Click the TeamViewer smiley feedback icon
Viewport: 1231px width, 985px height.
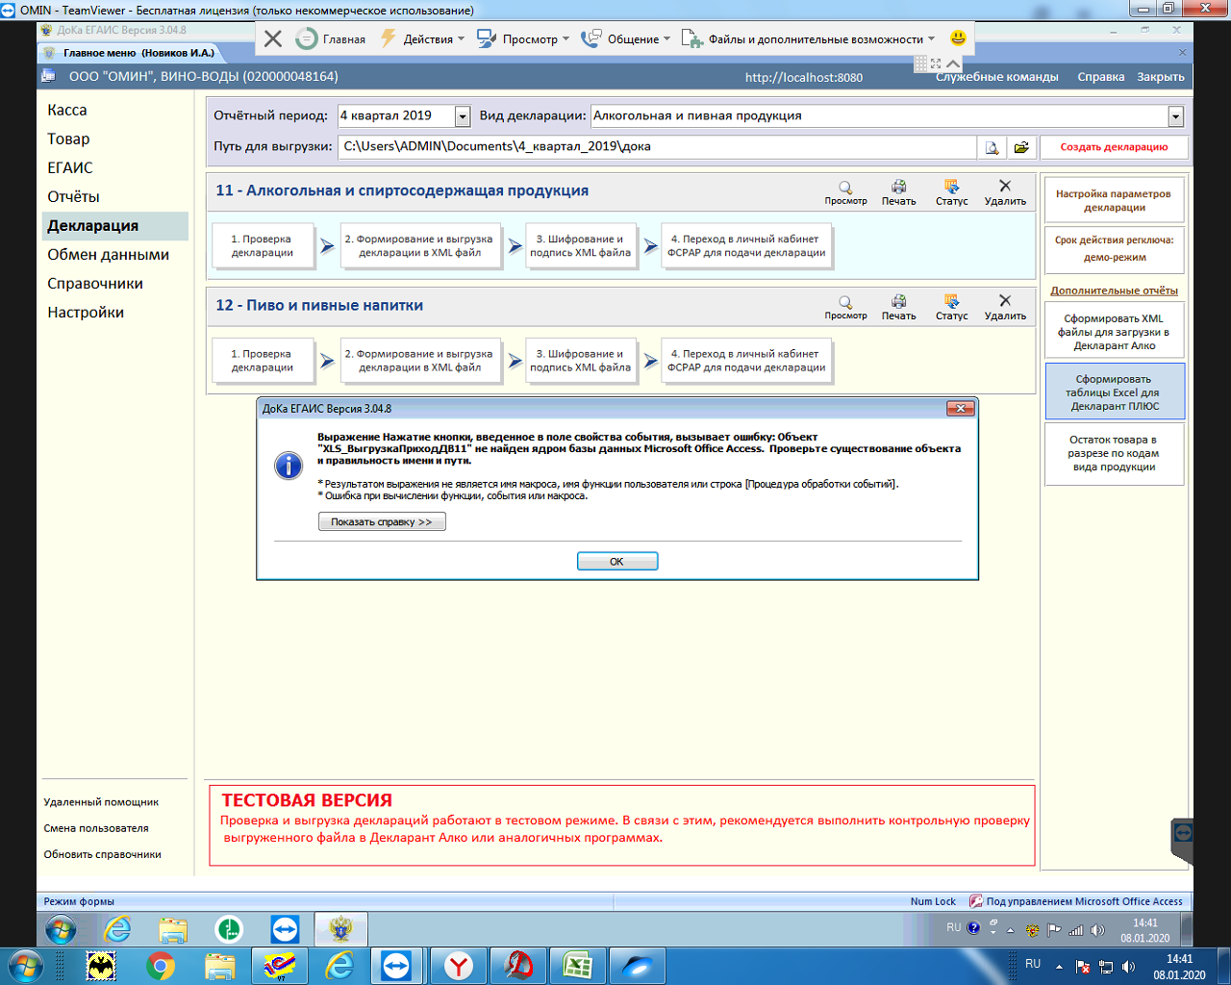(958, 38)
